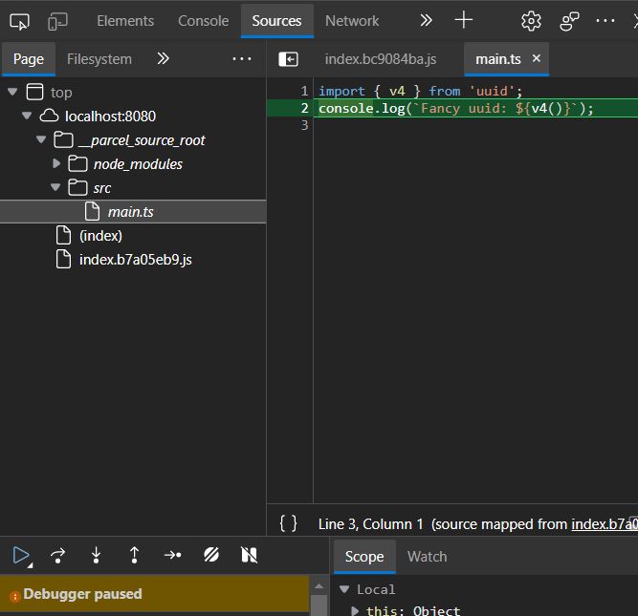Open the customize DevTools ellipsis menu
The height and width of the screenshot is (616, 638).
pyautogui.click(x=605, y=20)
